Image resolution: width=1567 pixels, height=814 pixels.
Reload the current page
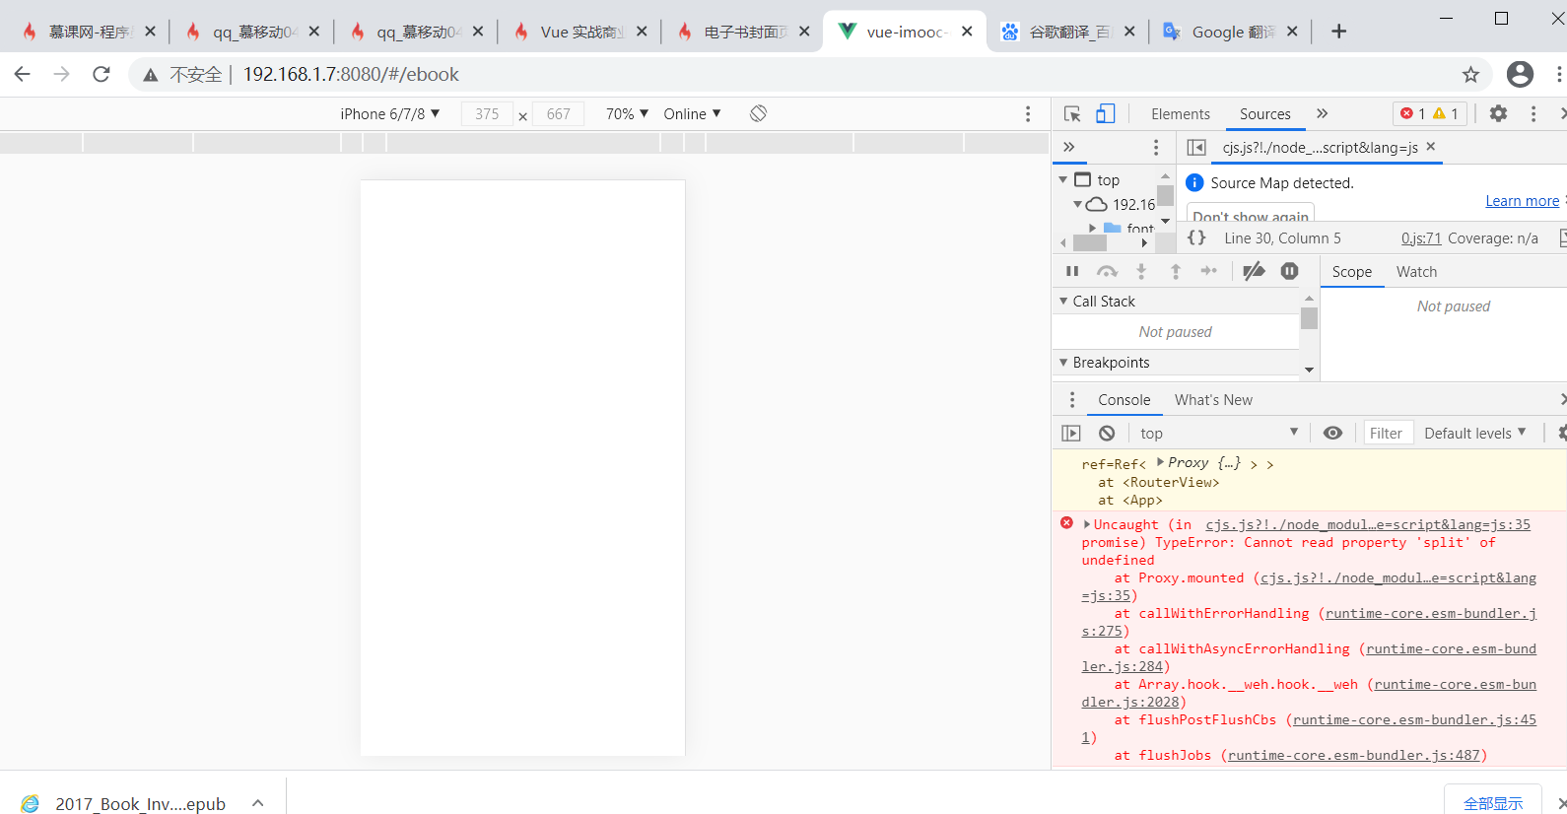(101, 74)
